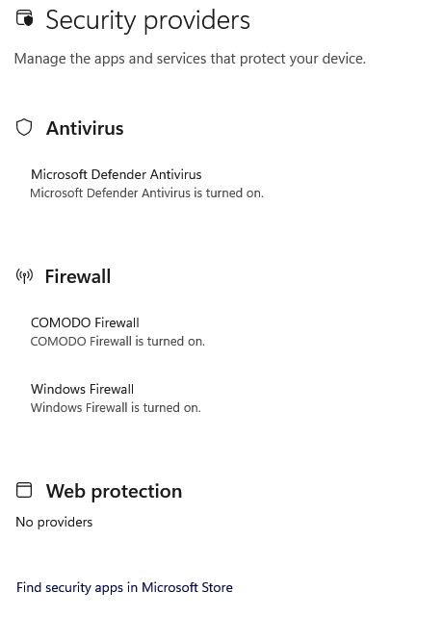
Task: Click the 'No providers' text
Action: click(x=54, y=522)
